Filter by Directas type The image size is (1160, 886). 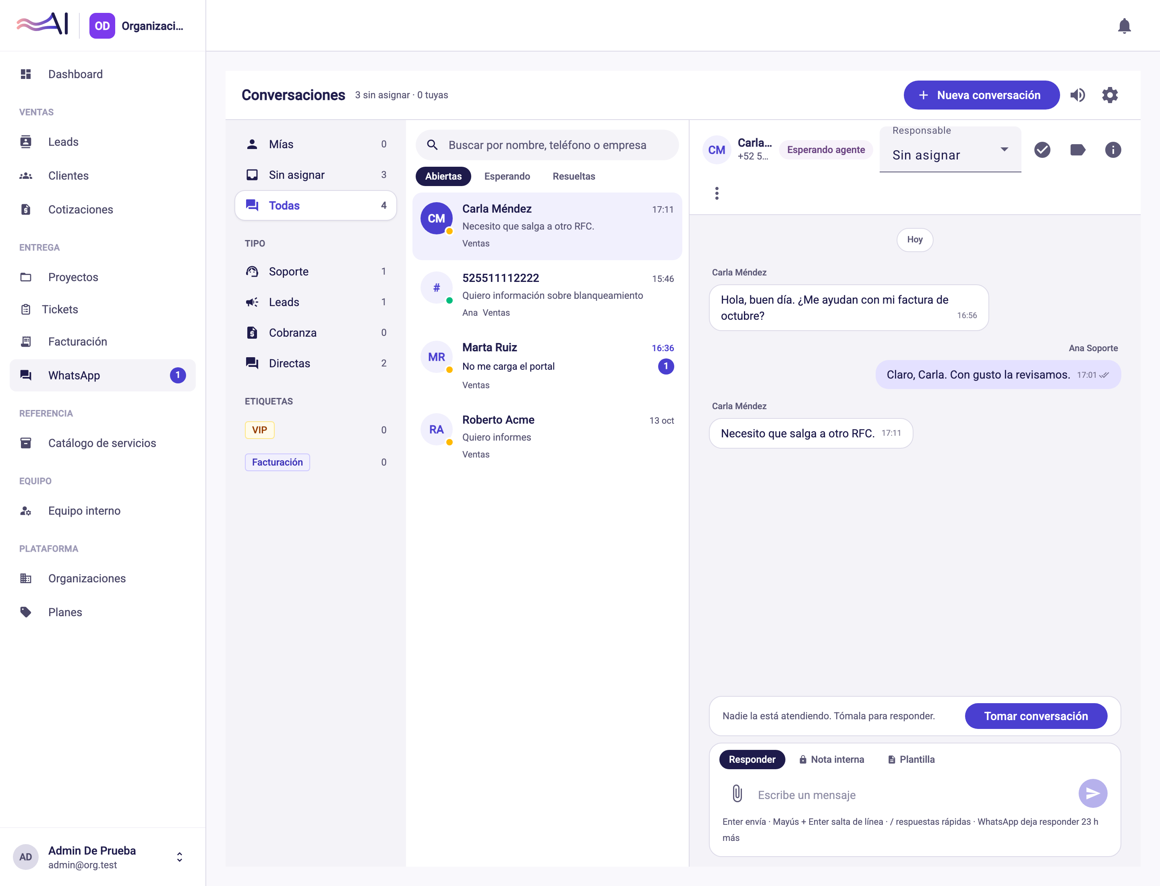point(315,363)
